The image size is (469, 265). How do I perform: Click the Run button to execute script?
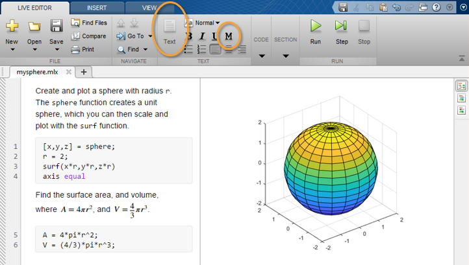pos(315,30)
